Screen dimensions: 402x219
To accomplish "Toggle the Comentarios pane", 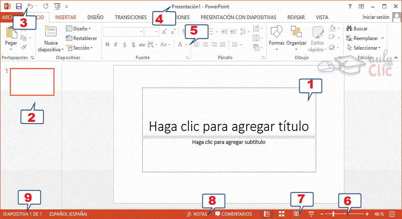I will pos(234,214).
